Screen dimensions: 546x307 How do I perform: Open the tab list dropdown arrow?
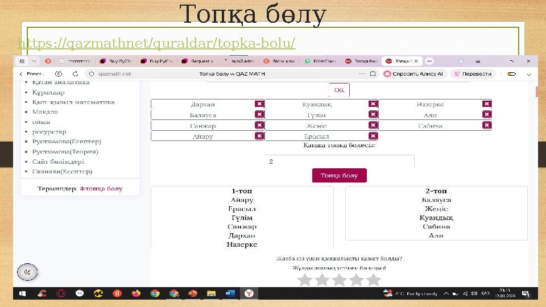[x=34, y=61]
